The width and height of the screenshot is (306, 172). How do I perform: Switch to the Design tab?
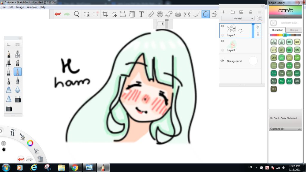[x=294, y=30]
